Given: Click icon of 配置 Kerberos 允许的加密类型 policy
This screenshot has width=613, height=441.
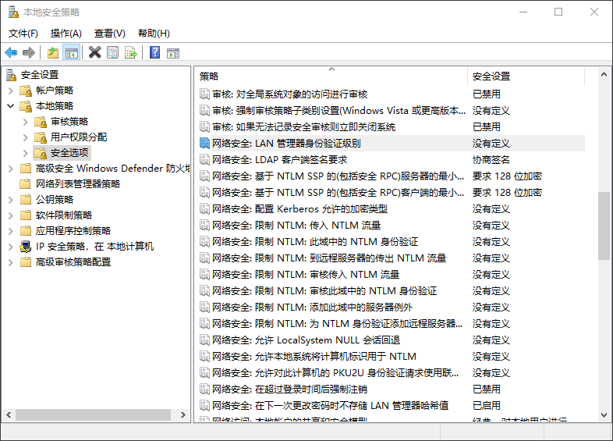Looking at the screenshot, I should tap(204, 209).
